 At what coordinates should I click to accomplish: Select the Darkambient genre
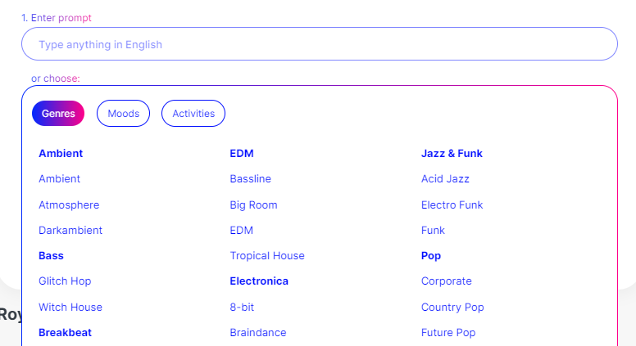point(70,230)
